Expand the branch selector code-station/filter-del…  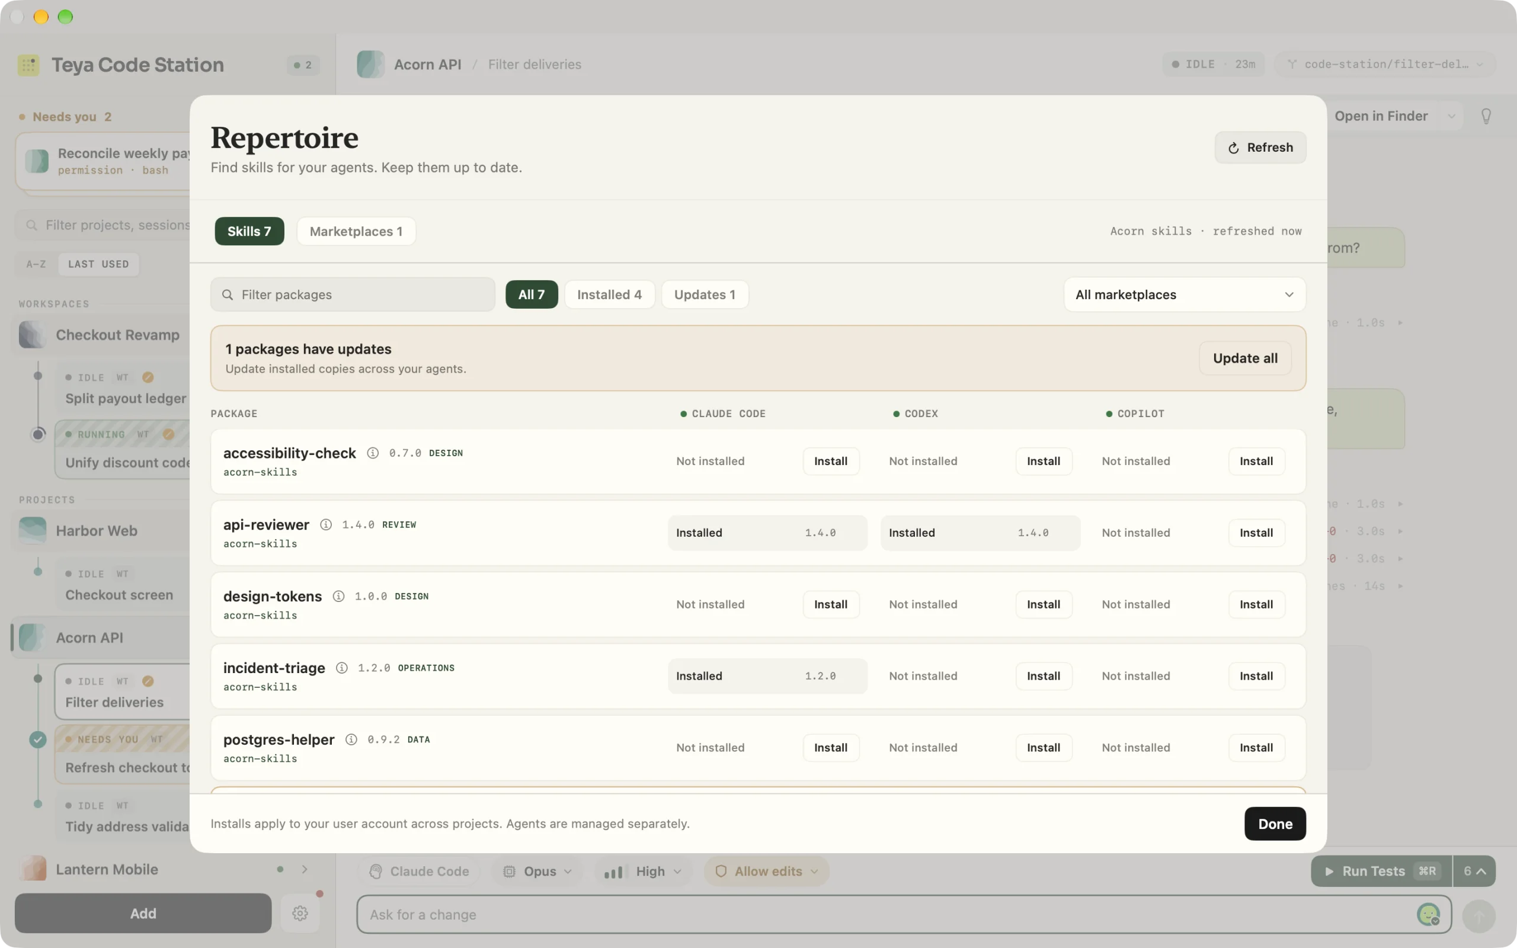(1385, 64)
